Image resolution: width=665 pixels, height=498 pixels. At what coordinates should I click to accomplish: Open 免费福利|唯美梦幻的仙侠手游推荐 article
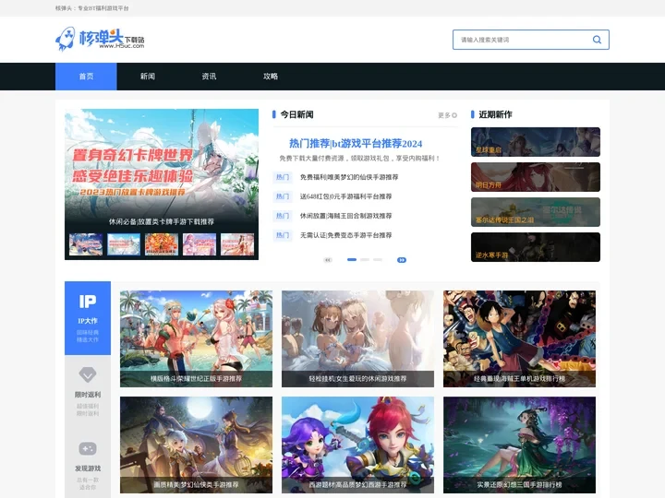349,177
